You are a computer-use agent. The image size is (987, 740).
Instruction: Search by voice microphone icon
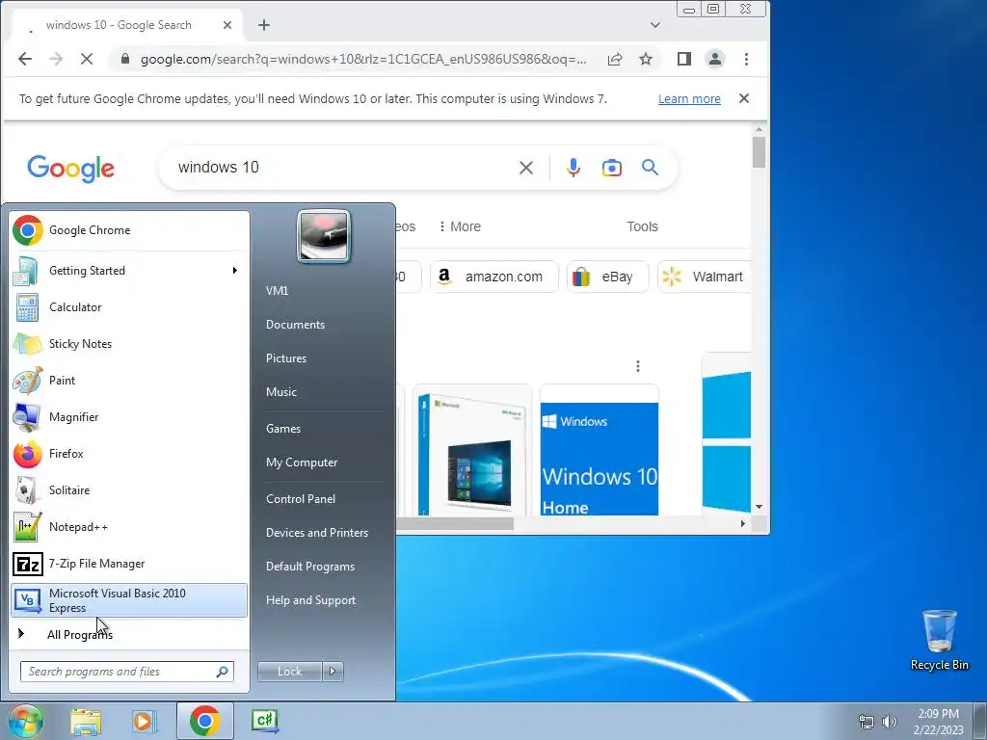[x=574, y=168]
